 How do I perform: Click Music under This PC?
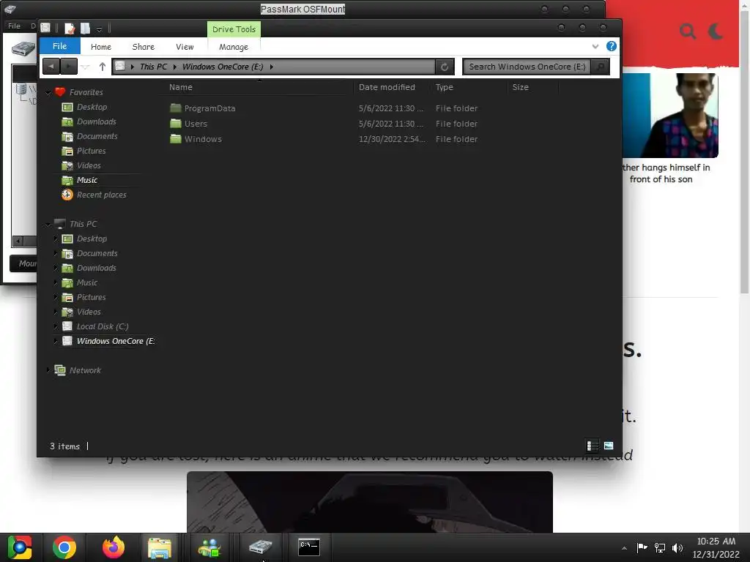[86, 282]
